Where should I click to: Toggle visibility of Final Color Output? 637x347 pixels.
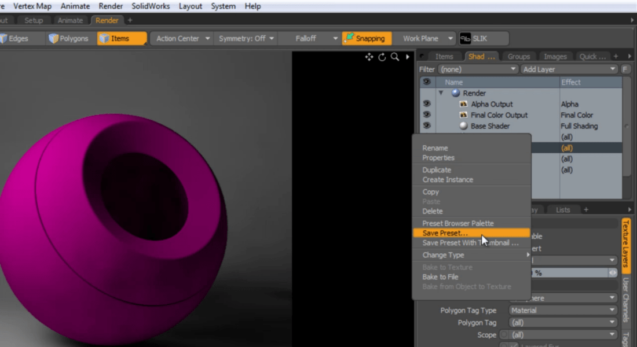[x=427, y=115]
